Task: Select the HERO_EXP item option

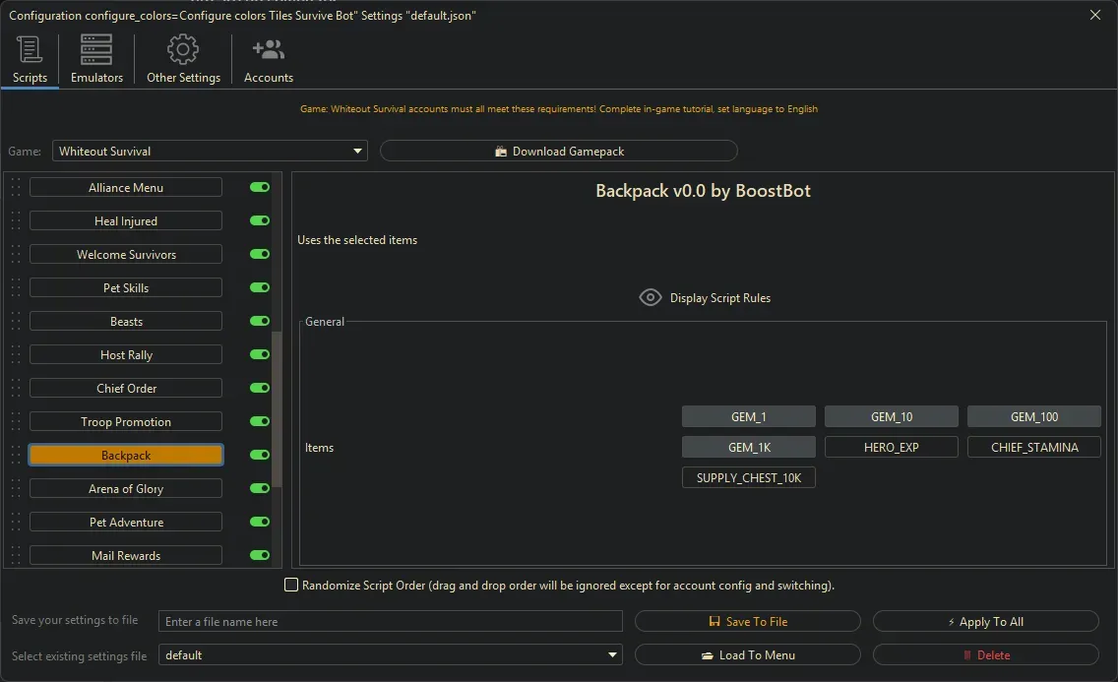Action: tap(891, 448)
